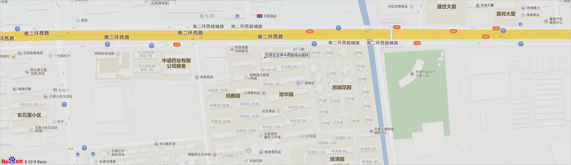571x165 pixels.
Task: Select the 中诺药业有限公司宿舍 label
Action: coord(176,63)
